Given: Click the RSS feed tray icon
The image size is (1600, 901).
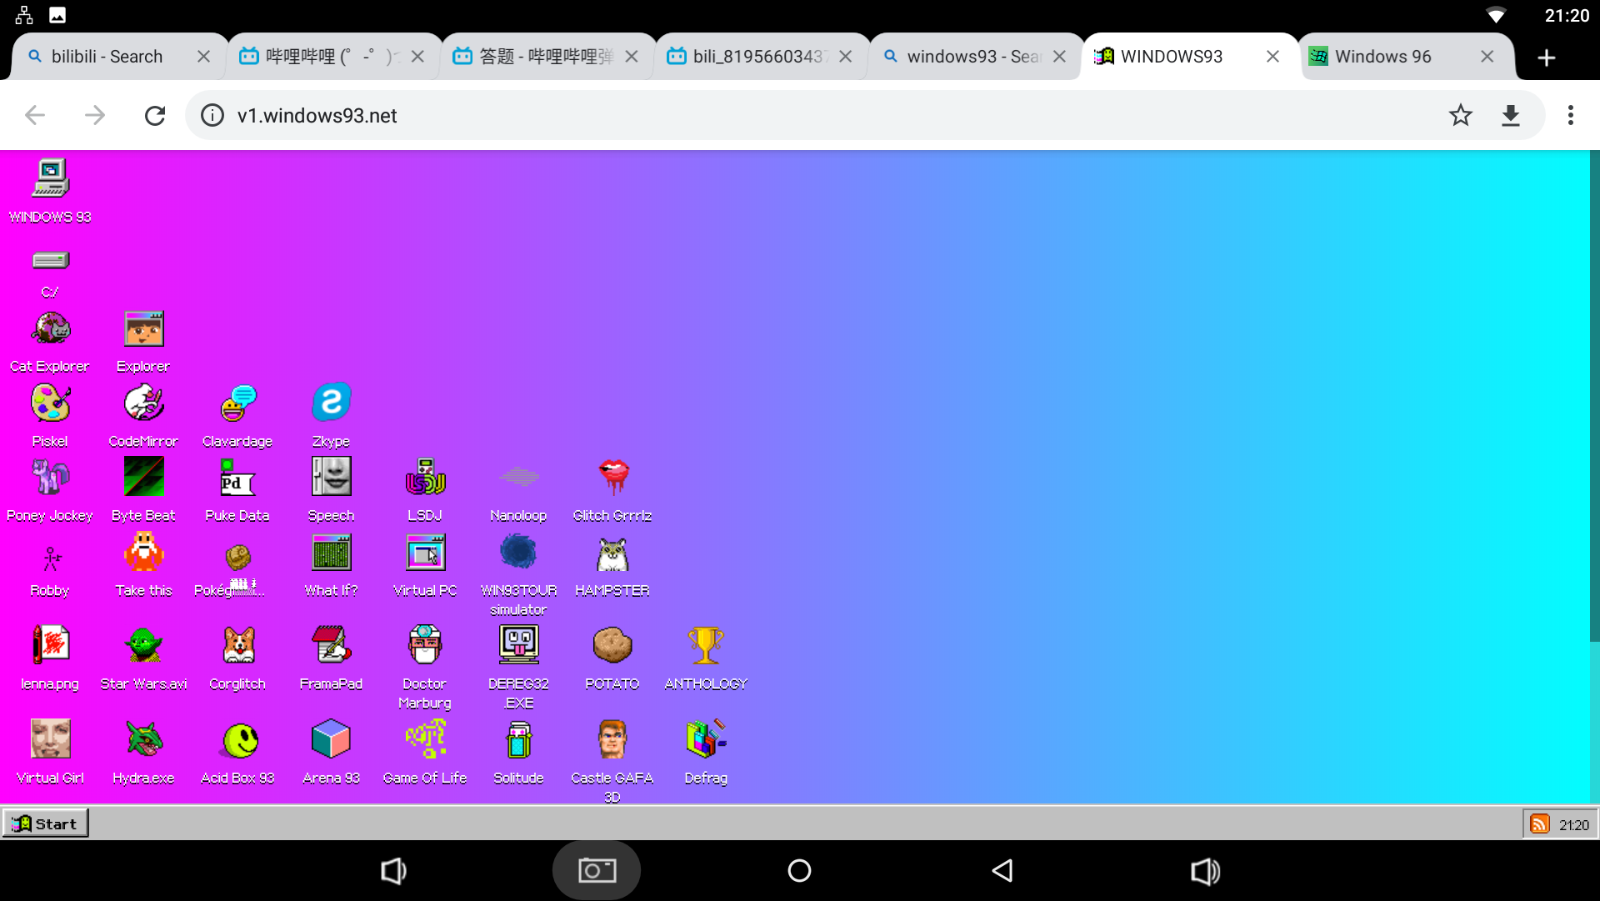Looking at the screenshot, I should pos(1540,824).
